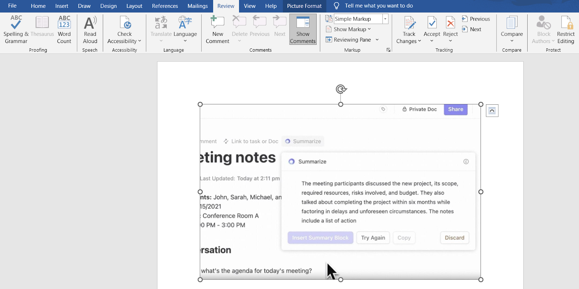Toggle Show Comments
This screenshot has width=579, height=289.
(303, 30)
